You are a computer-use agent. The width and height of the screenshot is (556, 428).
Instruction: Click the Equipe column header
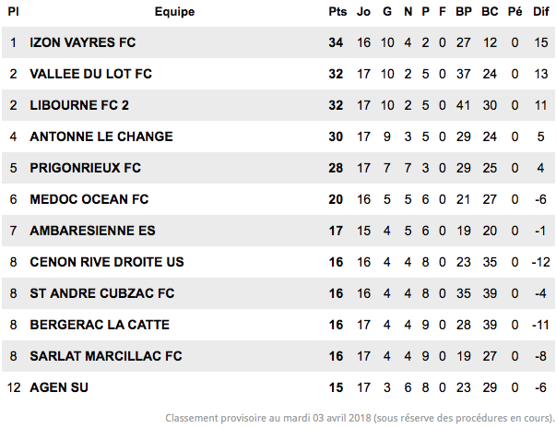tap(174, 12)
